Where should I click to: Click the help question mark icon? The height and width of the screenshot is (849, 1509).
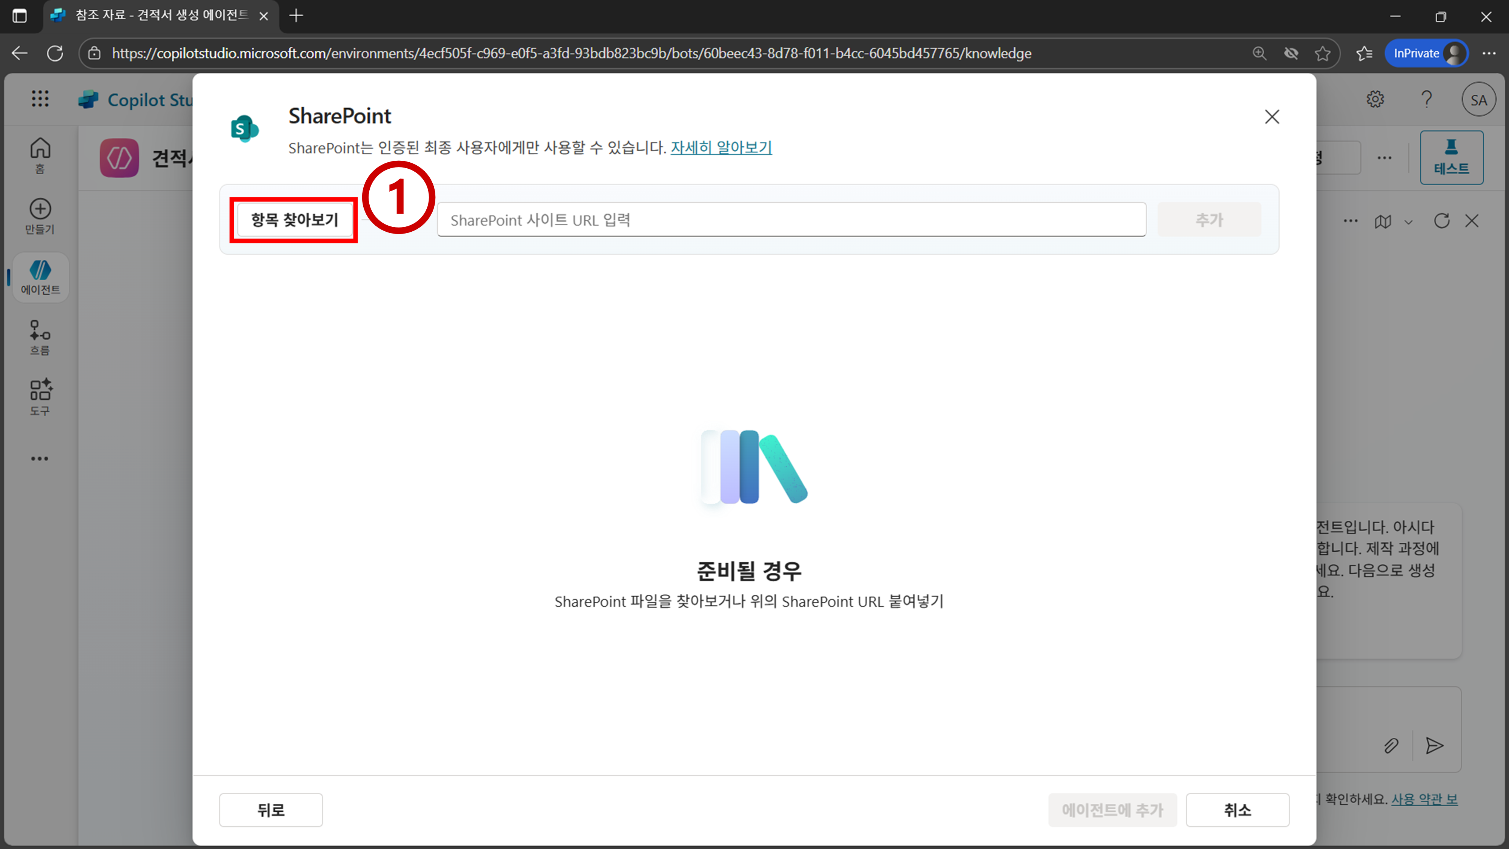[x=1426, y=99]
